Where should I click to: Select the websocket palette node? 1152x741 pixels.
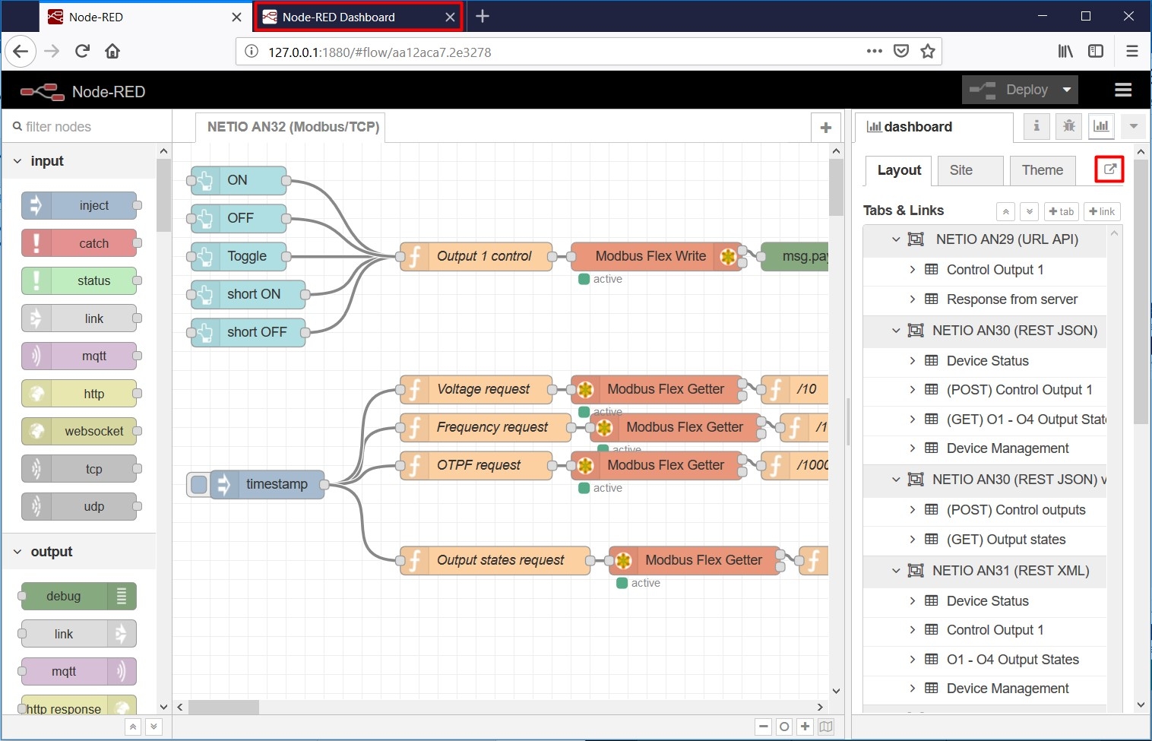coord(80,431)
